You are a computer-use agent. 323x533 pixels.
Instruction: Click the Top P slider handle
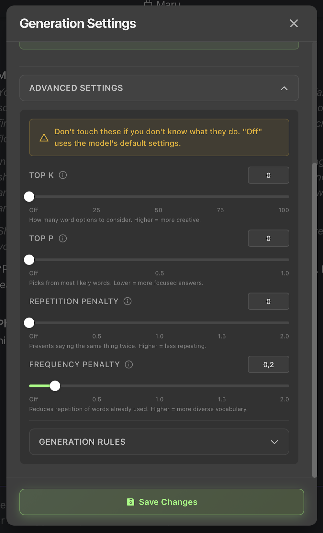pos(29,260)
